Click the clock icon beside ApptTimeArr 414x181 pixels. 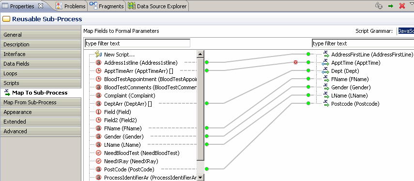[x=98, y=71]
